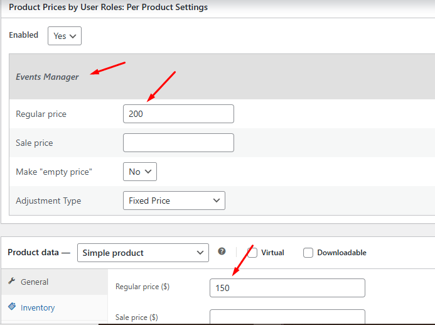The width and height of the screenshot is (435, 325).
Task: Tick the Downloadable checkbox
Action: (x=308, y=253)
